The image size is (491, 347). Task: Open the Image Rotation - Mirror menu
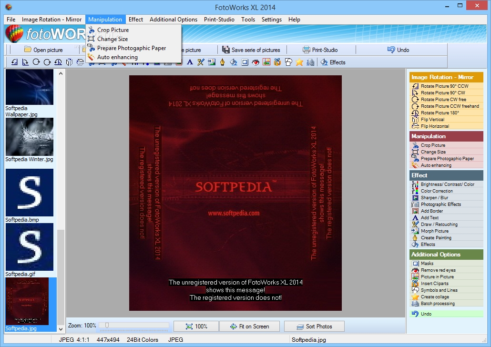click(51, 20)
